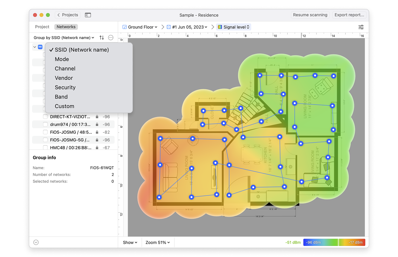The width and height of the screenshot is (398, 257).
Task: Click lock icon of DIRECT-KT-VIZIOT network
Action: coord(97,117)
